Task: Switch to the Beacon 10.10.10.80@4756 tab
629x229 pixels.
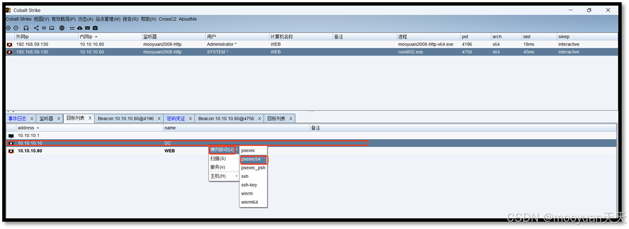Action: (226, 118)
